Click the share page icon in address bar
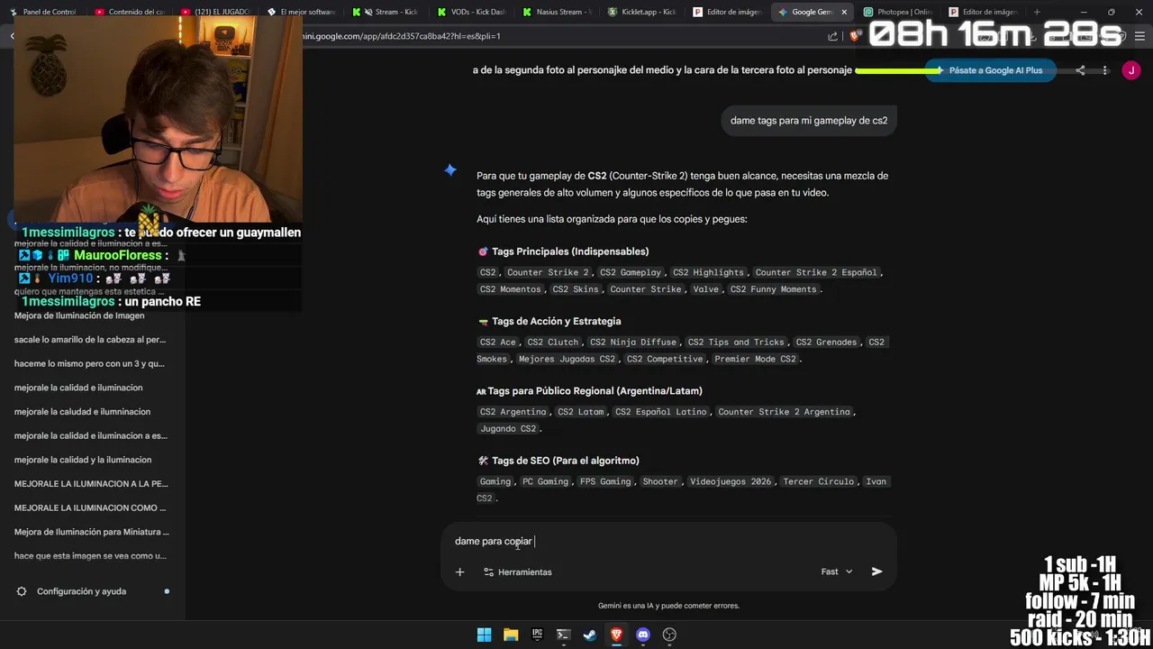The image size is (1153, 649). pyautogui.click(x=832, y=36)
